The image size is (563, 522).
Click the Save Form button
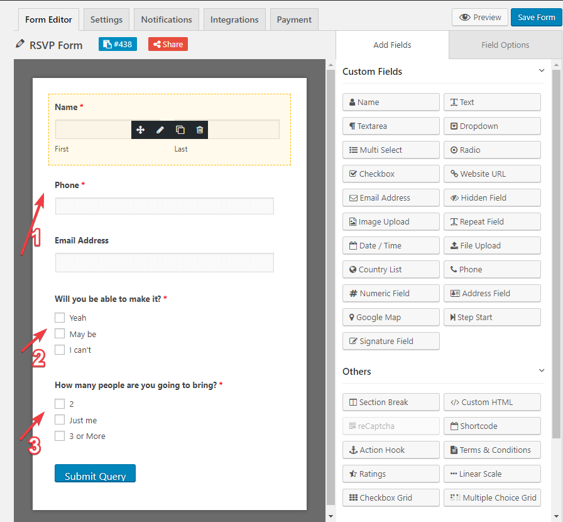click(537, 17)
